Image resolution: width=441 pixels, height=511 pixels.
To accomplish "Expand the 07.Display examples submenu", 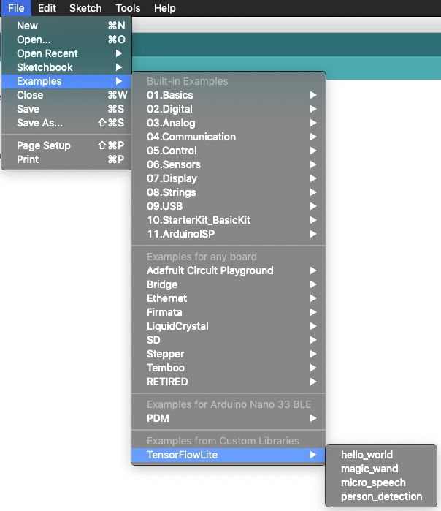I will [x=229, y=178].
